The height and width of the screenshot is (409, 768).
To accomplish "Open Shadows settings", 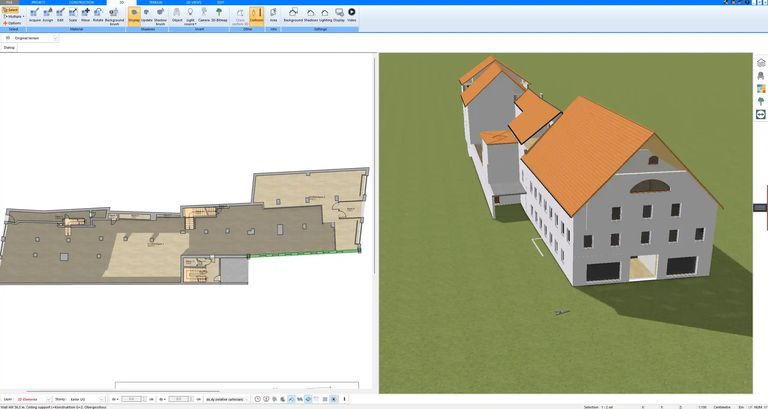I will [311, 15].
